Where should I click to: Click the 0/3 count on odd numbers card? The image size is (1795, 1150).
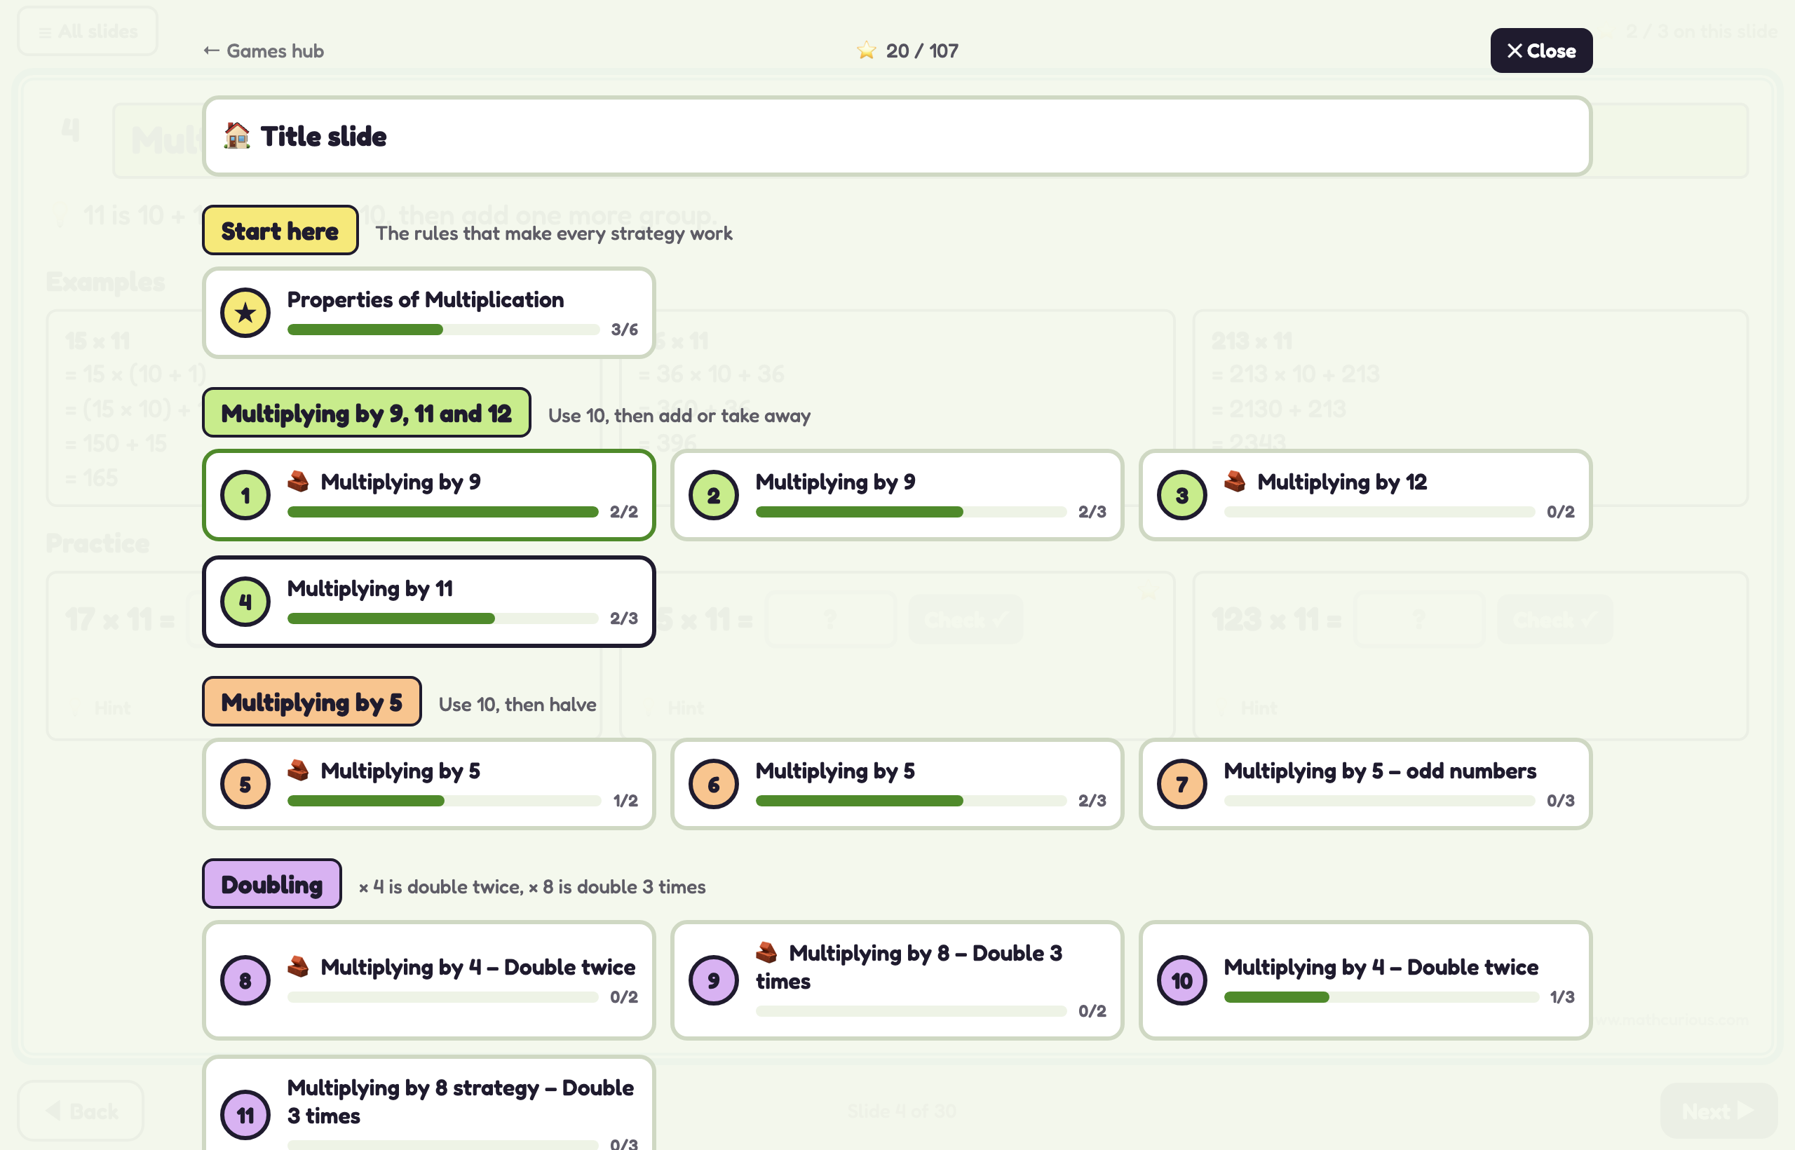[x=1561, y=801]
